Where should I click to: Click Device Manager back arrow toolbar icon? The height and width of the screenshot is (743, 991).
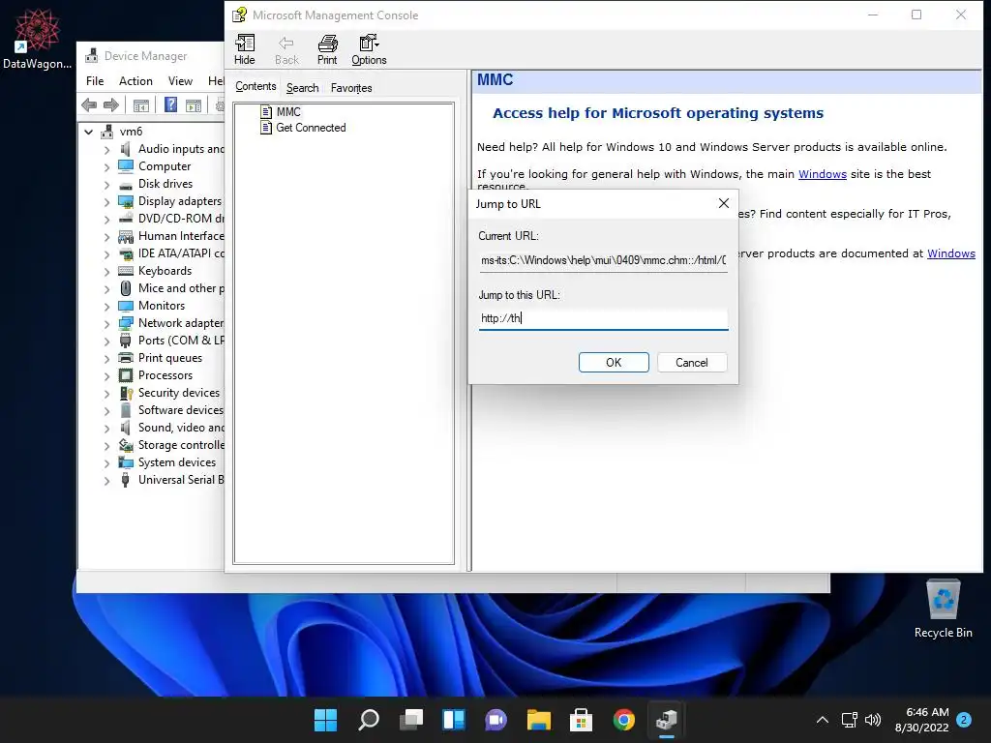[89, 104]
